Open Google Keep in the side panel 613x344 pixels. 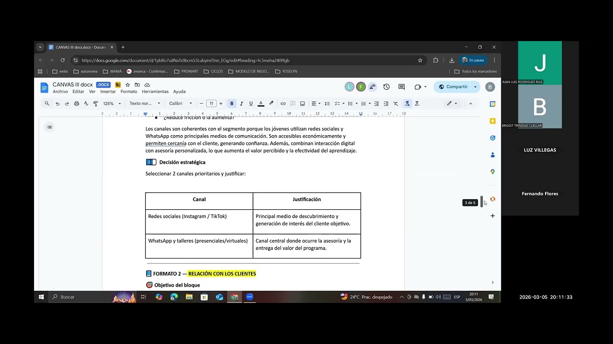(492, 121)
